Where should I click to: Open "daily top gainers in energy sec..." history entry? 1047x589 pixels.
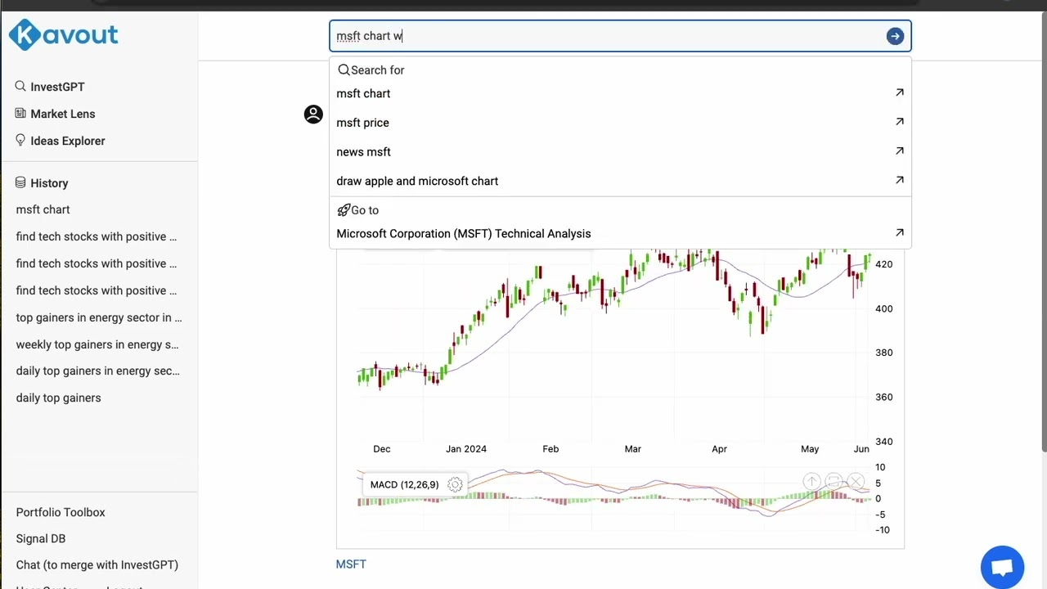[98, 371]
